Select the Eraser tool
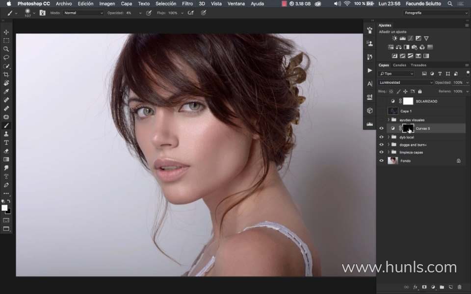This screenshot has height=294, width=471. (6, 151)
